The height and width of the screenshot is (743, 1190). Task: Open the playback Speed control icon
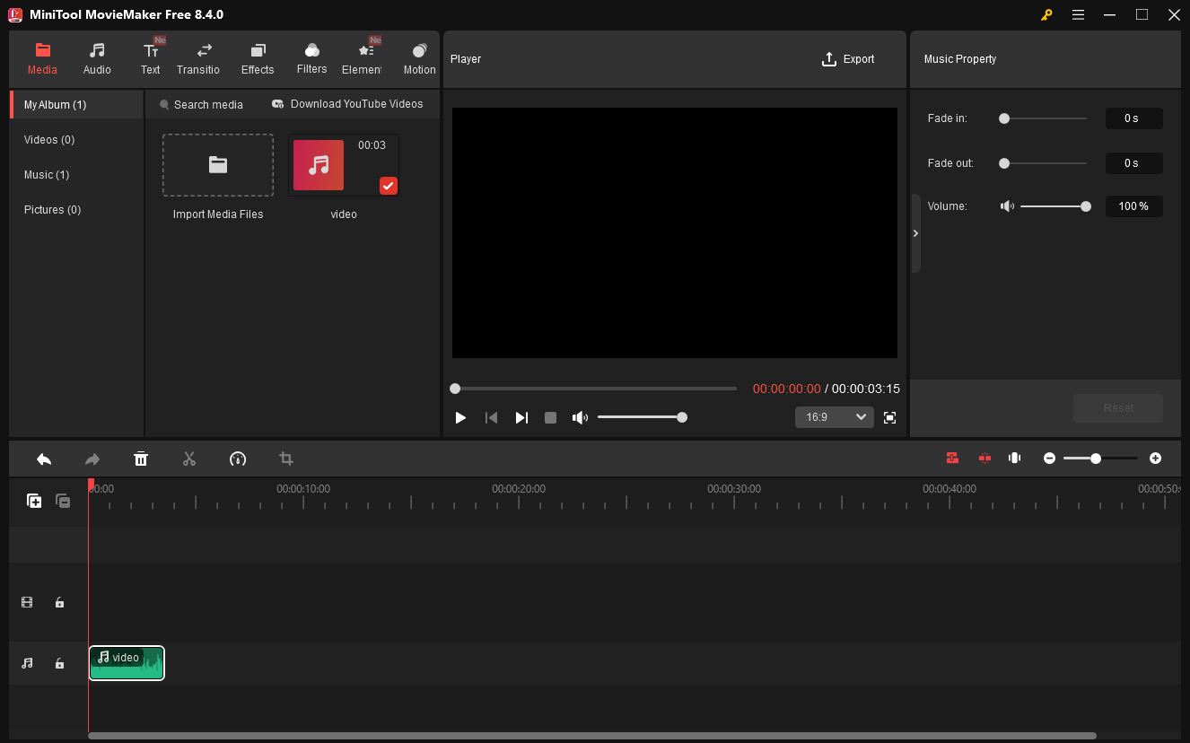(238, 459)
